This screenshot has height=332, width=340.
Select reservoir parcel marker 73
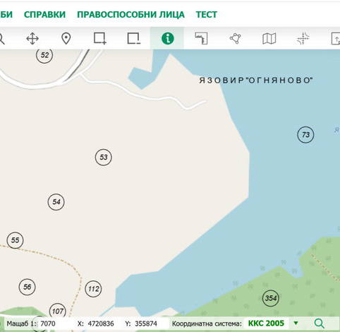pyautogui.click(x=305, y=135)
